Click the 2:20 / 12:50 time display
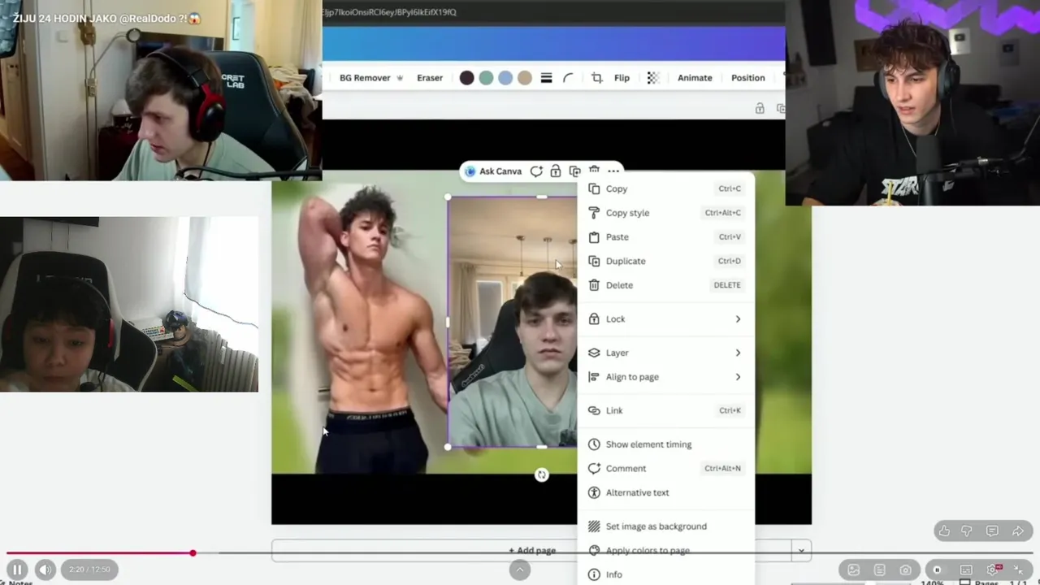Screen dimensions: 1040x585 [x=89, y=570]
